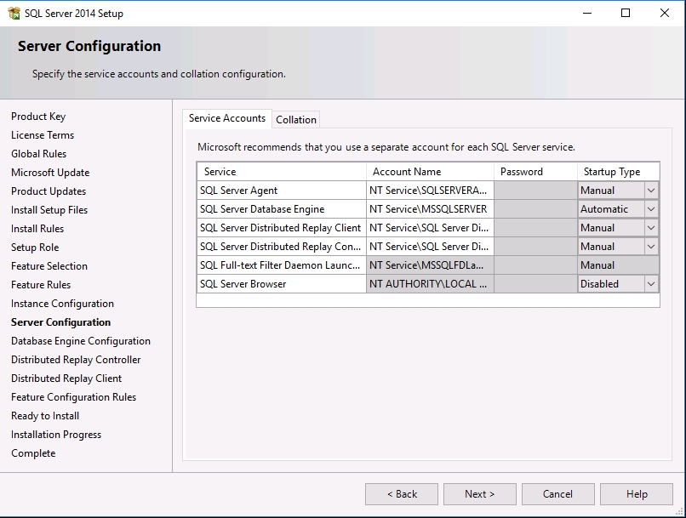Cancel the SQL Server setup
The height and width of the screenshot is (518, 686).
click(557, 494)
